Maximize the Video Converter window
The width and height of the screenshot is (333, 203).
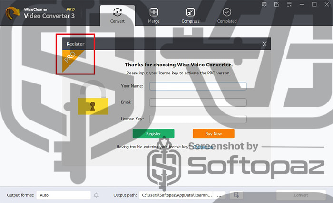[x=314, y=4]
